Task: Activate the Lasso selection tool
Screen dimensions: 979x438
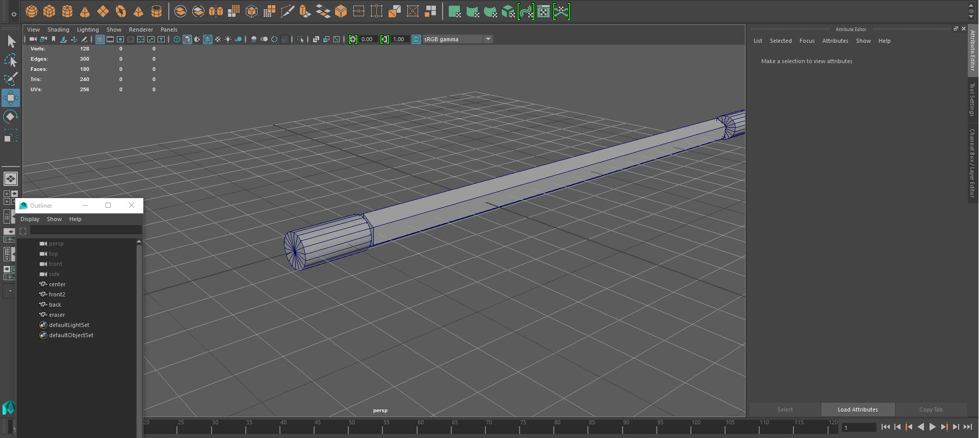Action: click(x=11, y=61)
